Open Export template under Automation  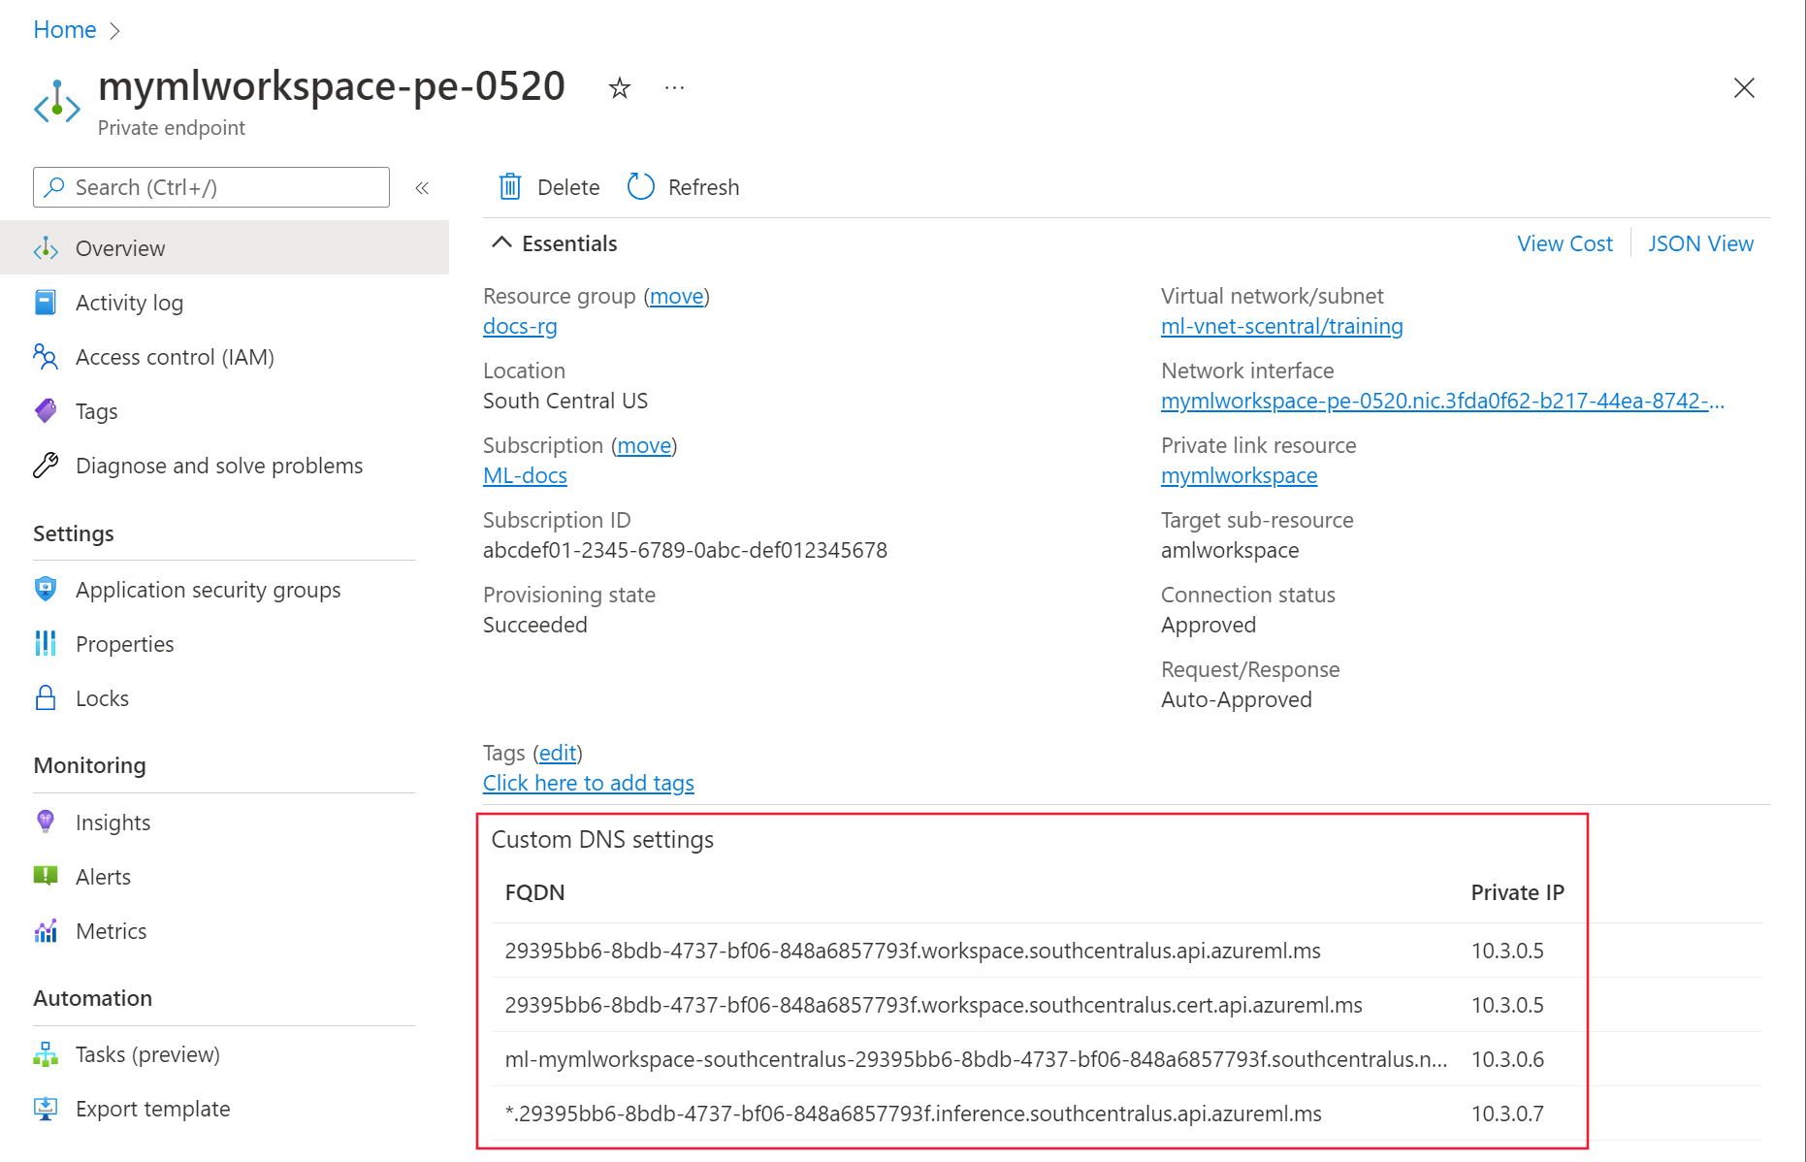(x=152, y=1109)
